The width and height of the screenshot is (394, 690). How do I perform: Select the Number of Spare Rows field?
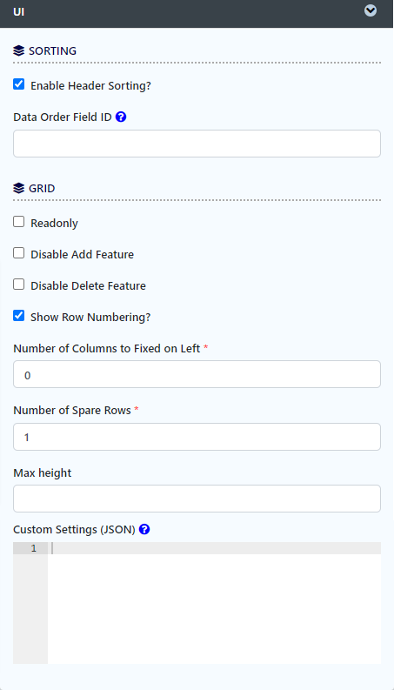tap(197, 437)
